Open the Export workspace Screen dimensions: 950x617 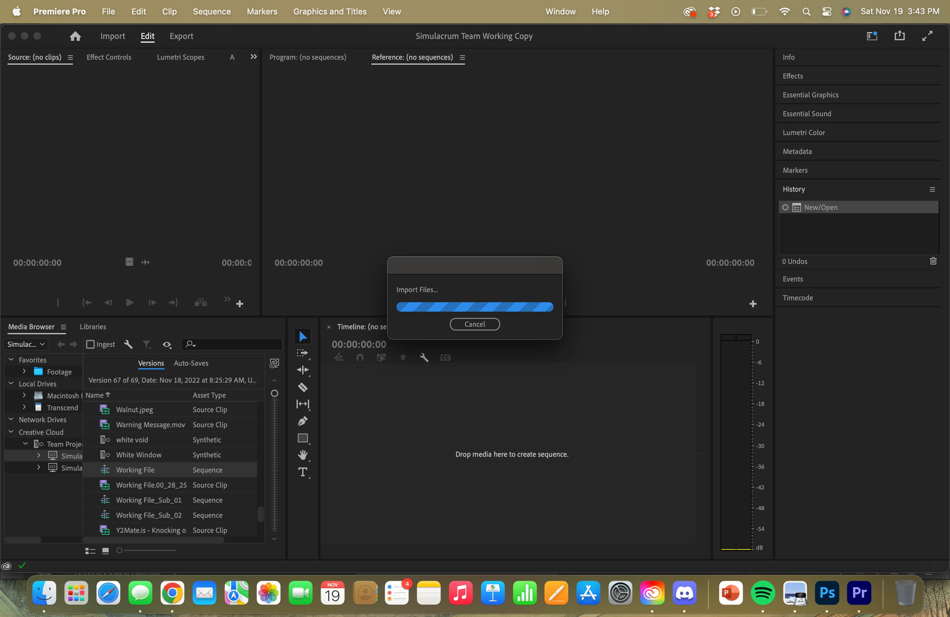click(181, 36)
